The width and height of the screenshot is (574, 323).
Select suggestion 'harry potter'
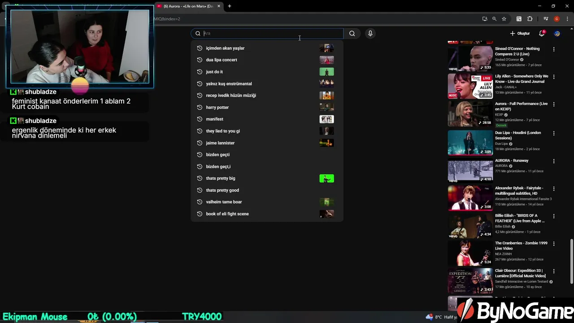click(x=267, y=107)
